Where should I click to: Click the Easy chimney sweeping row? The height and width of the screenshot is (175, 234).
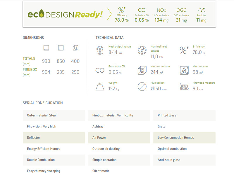(54, 171)
